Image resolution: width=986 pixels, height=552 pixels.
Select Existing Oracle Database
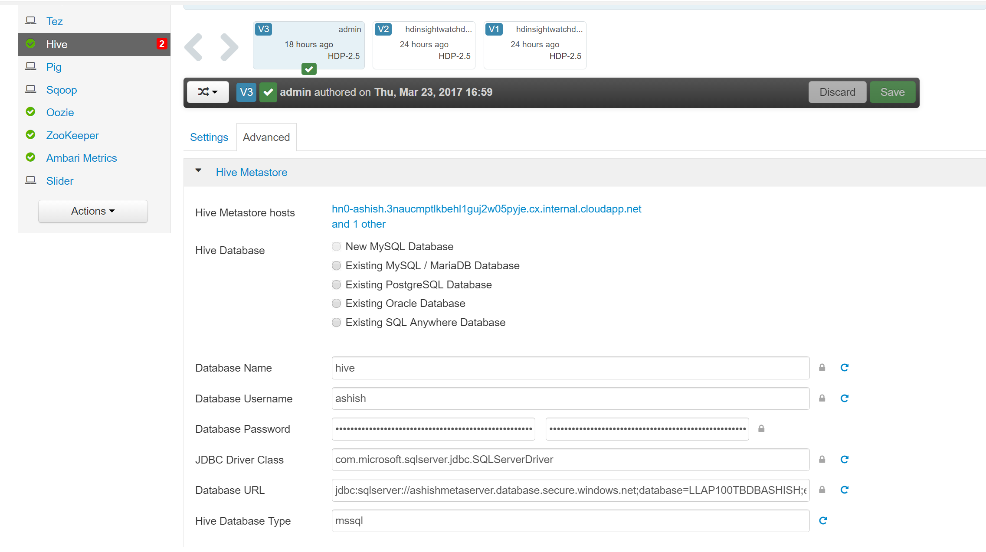(x=336, y=304)
